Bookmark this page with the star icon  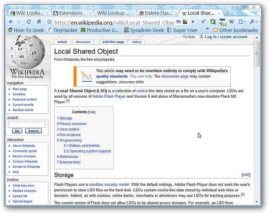tap(49, 21)
